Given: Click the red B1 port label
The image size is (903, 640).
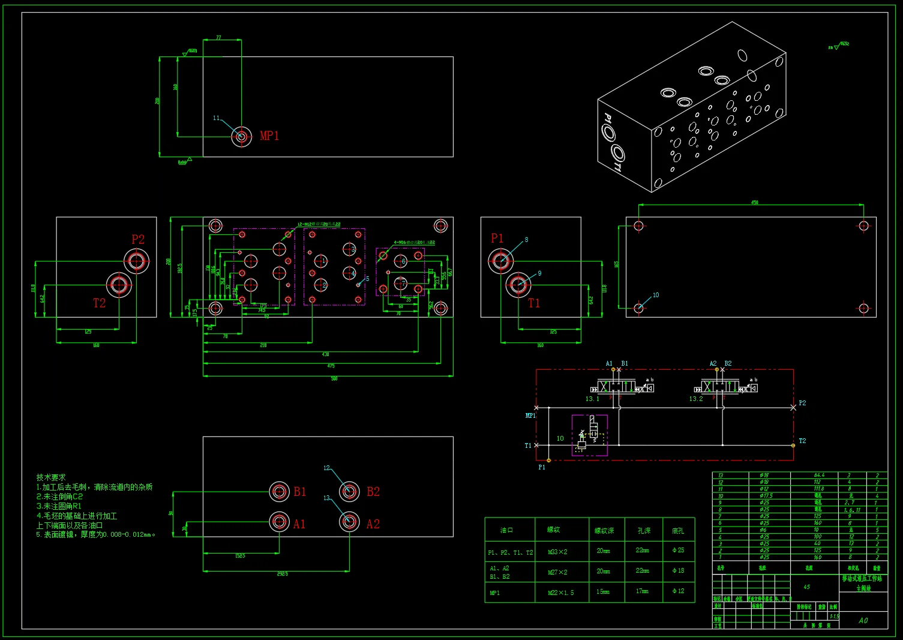Looking at the screenshot, I should [x=300, y=492].
